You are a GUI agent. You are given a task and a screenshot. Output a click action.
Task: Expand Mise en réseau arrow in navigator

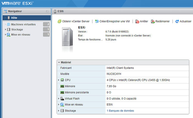coord(5,35)
